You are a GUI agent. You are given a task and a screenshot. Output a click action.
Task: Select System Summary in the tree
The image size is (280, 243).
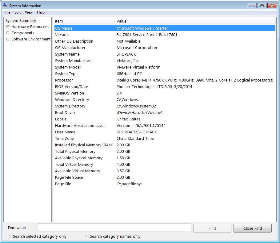coord(21,21)
